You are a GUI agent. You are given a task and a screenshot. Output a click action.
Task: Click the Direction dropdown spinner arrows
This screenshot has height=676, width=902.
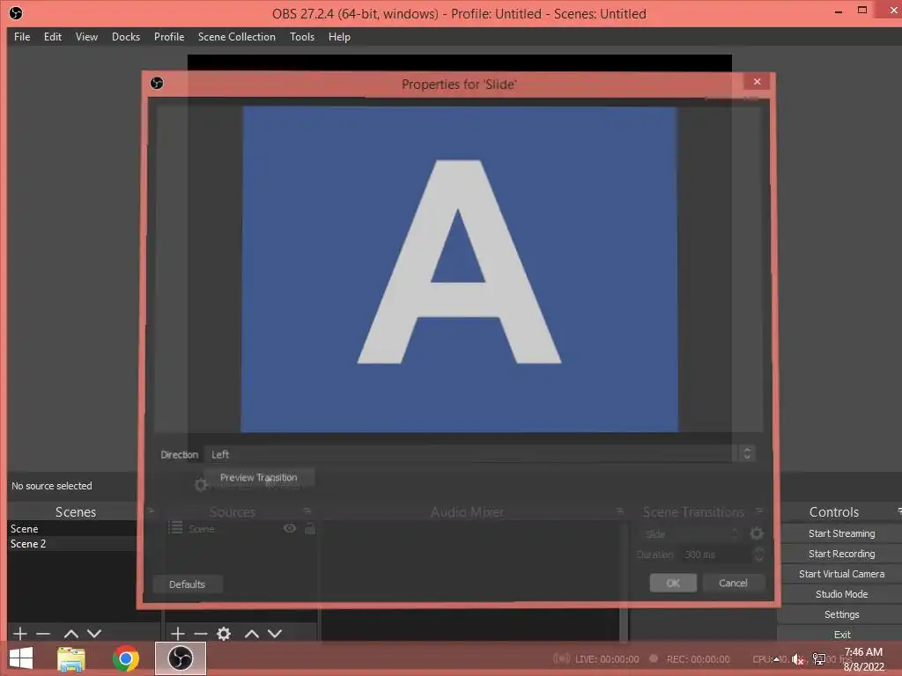(x=747, y=454)
